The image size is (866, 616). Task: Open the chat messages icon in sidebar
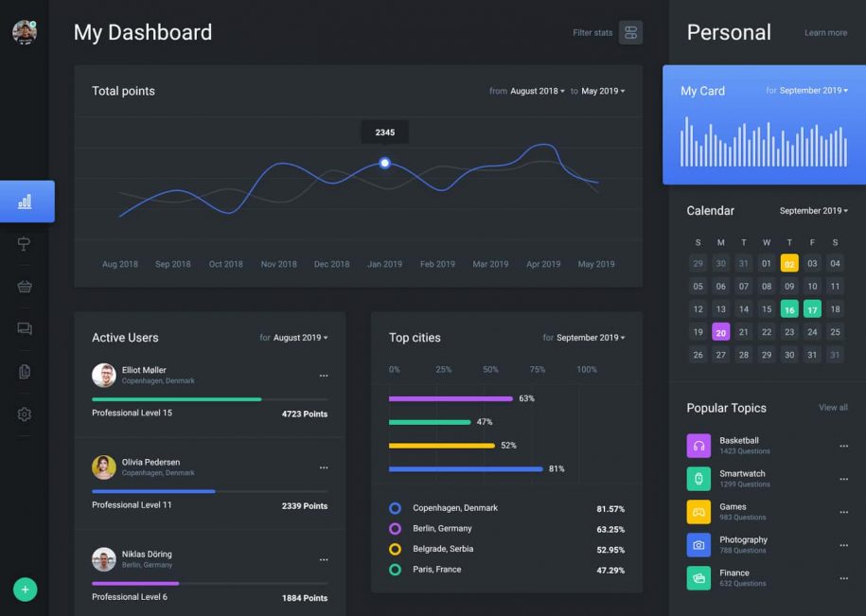tap(25, 328)
